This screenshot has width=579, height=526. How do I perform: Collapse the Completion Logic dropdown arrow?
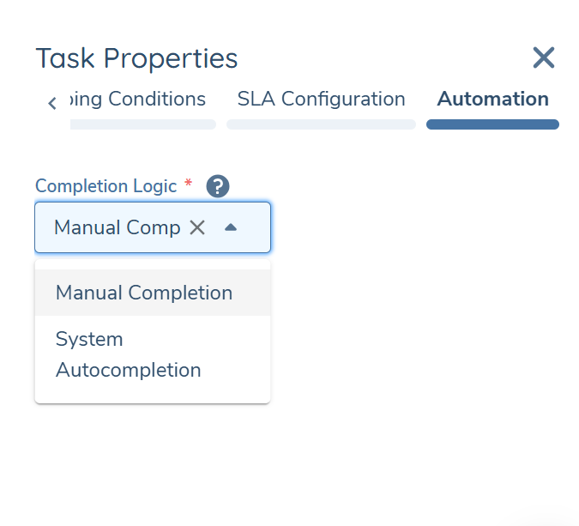[231, 227]
